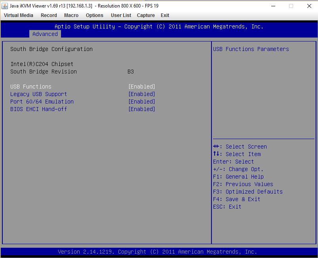Select the Advanced BIOS tab
318x258 pixels.
(45, 34)
